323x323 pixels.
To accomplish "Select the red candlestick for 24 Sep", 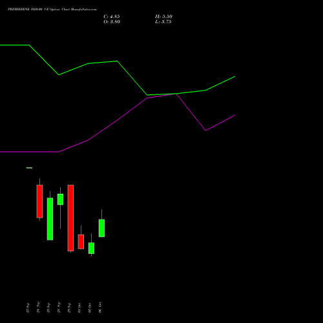I will click(39, 201).
